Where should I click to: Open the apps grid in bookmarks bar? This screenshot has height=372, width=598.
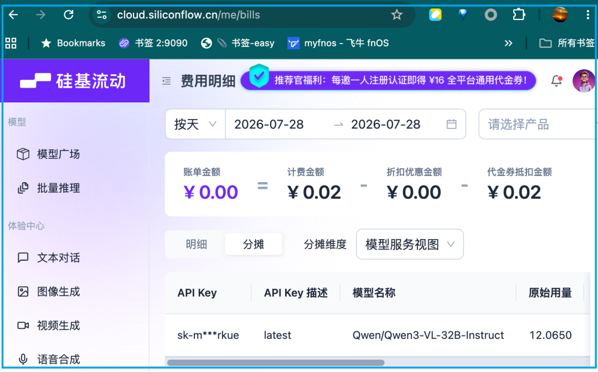pyautogui.click(x=11, y=43)
